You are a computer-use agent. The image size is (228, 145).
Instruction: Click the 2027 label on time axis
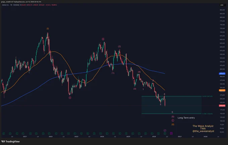pos(180,136)
